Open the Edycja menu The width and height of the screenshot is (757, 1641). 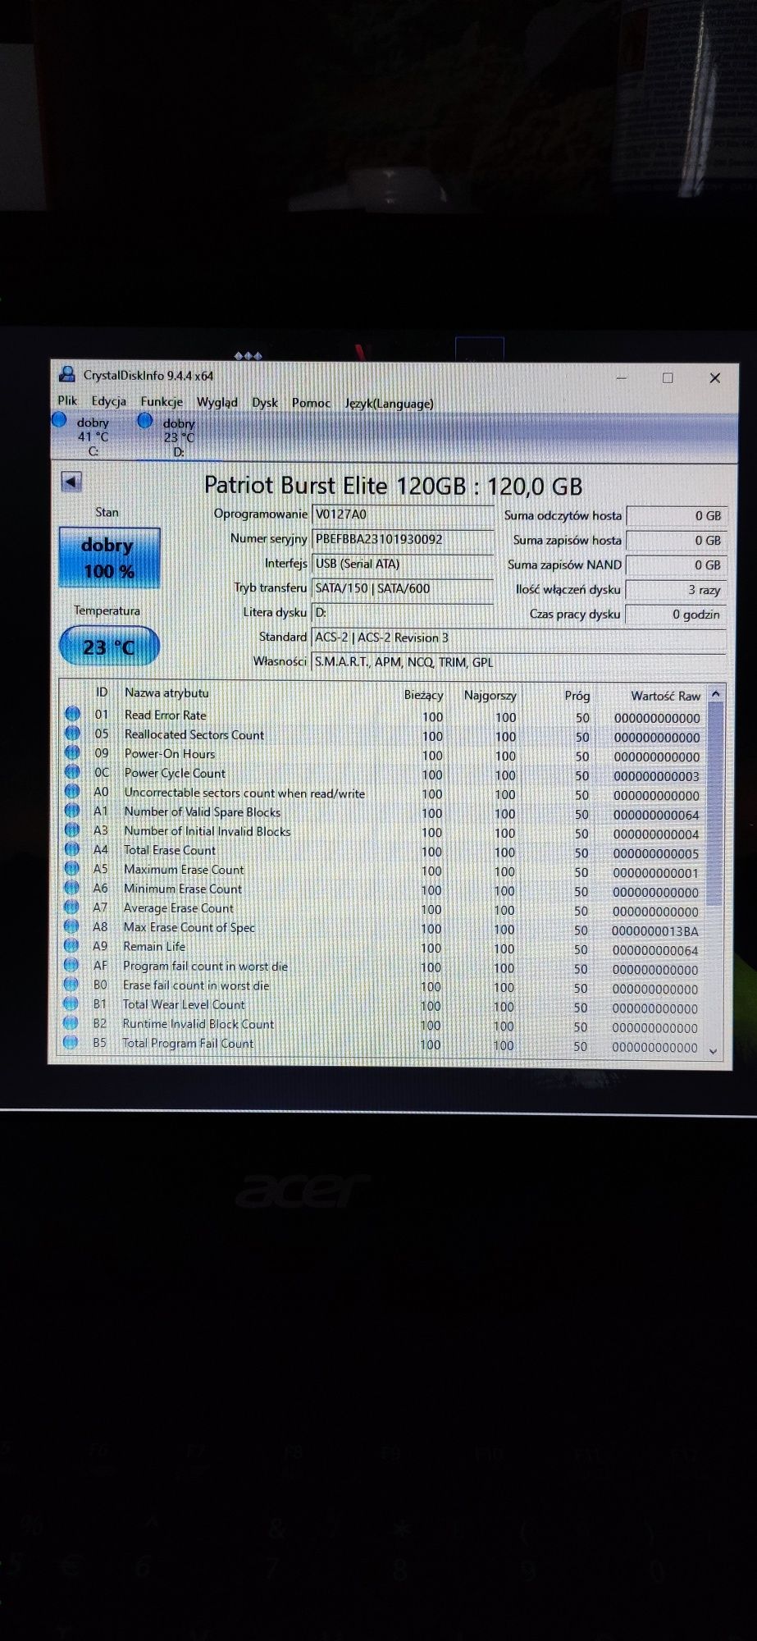click(x=109, y=401)
